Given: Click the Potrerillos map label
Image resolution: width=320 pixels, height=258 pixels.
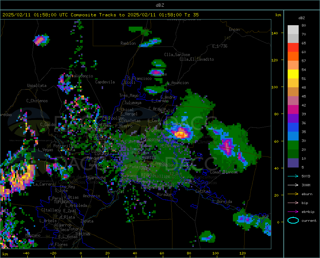Looking at the screenshot, I should point(65,146).
